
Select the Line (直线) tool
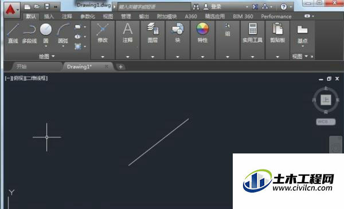(x=13, y=33)
